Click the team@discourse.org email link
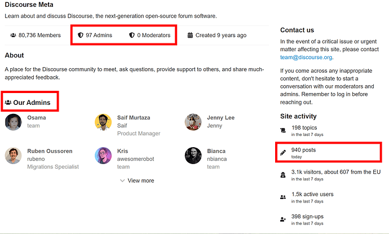The height and width of the screenshot is (234, 389). click(x=306, y=58)
